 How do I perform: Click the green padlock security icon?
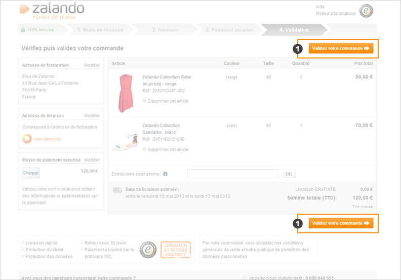point(23,30)
